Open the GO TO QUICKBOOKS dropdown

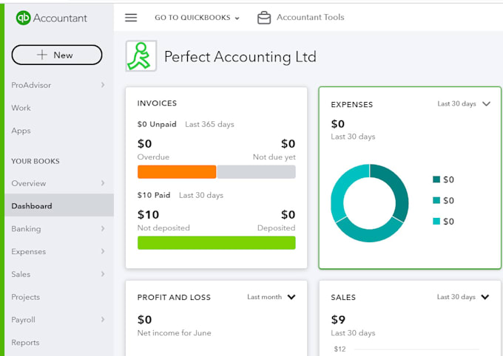click(197, 18)
